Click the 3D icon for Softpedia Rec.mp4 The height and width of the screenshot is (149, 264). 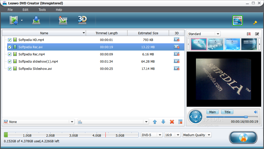pos(177,54)
